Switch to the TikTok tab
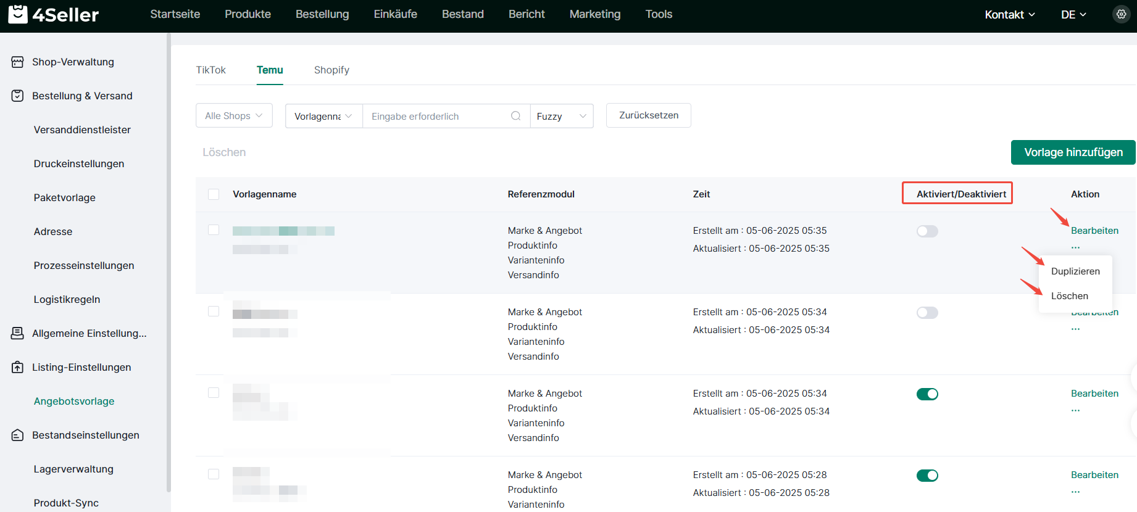This screenshot has height=512, width=1137. coord(210,70)
